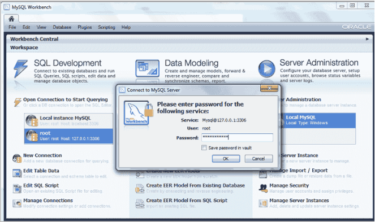375x222 pixels.
Task: Click Create EER Model From SQL Script icon
Action: (140, 203)
